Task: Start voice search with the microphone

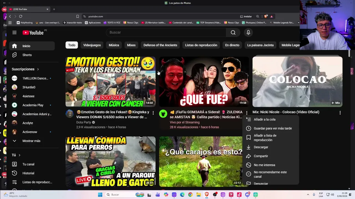Action: [x=248, y=32]
